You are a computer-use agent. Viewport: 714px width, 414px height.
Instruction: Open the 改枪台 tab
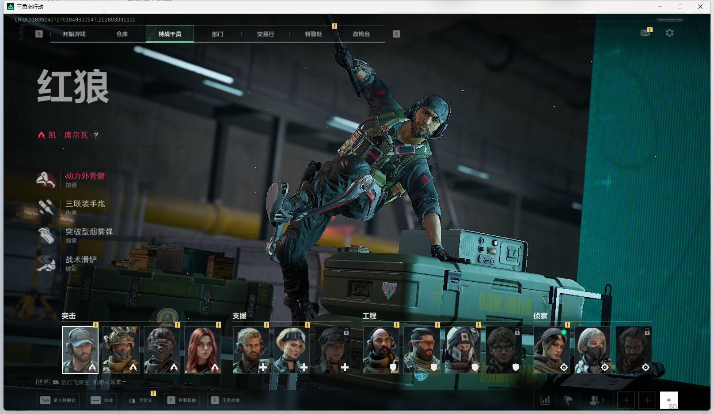(361, 34)
